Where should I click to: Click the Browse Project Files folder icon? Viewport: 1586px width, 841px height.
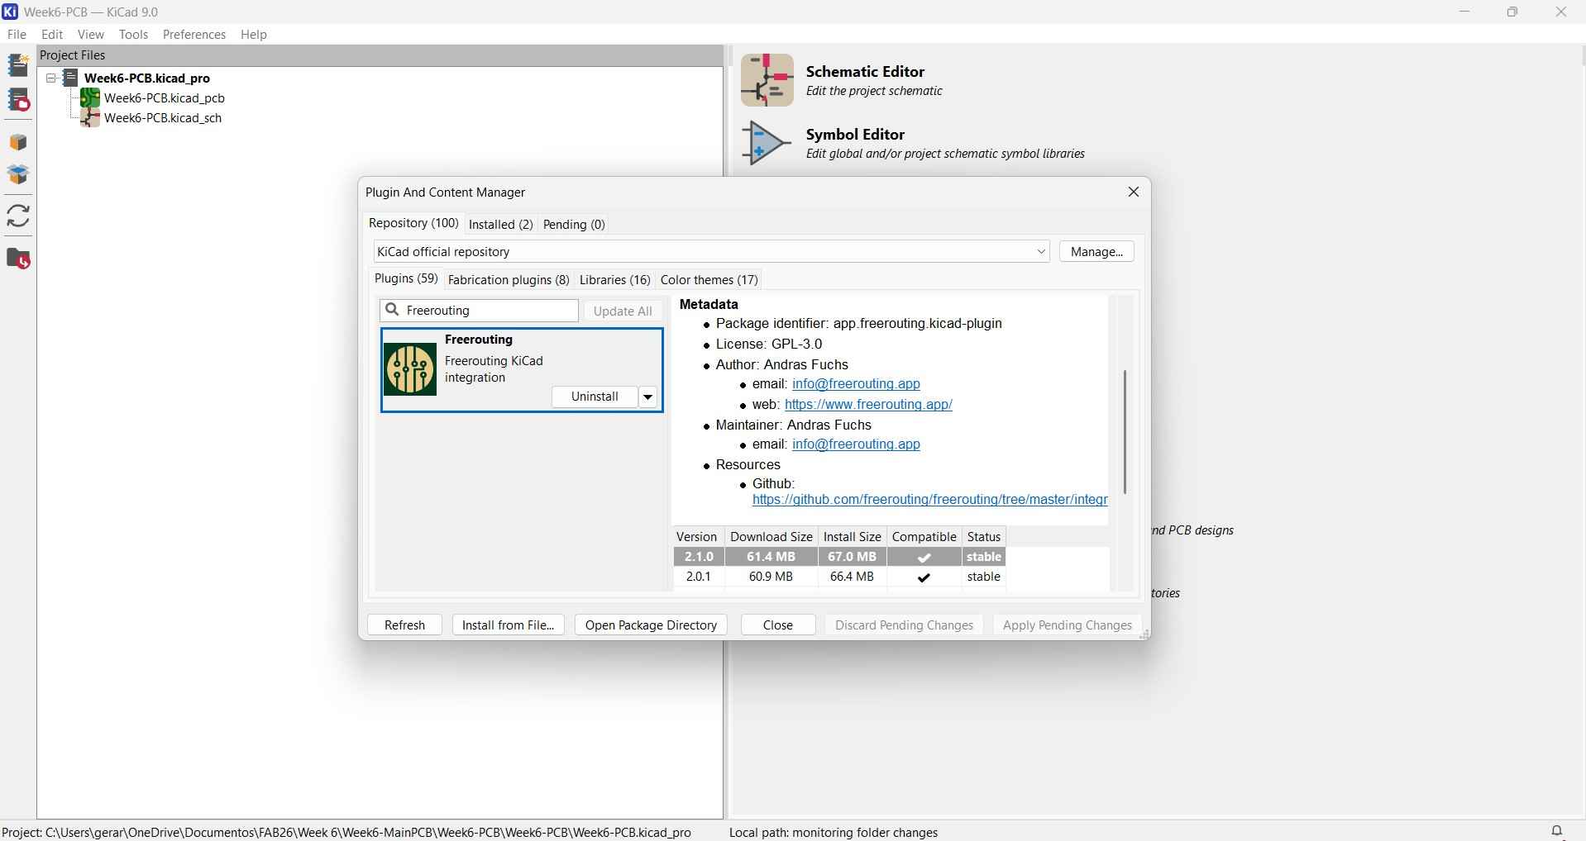18,259
